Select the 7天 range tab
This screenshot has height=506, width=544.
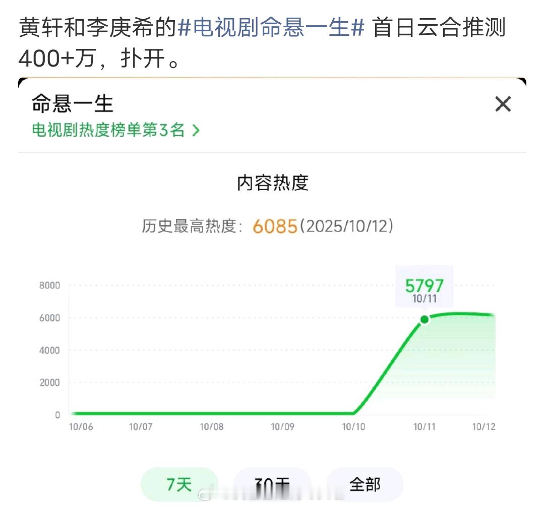coord(179,484)
